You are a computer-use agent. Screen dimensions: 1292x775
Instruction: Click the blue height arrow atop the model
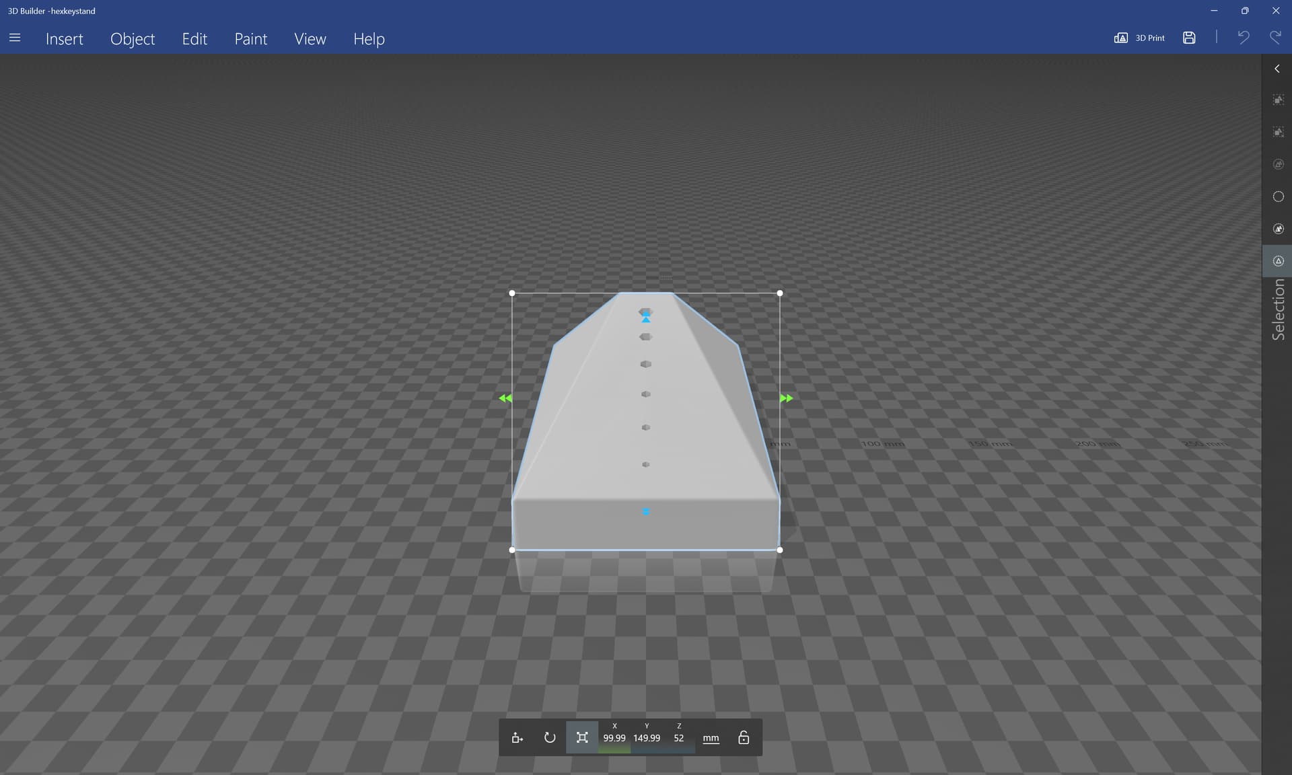click(645, 318)
